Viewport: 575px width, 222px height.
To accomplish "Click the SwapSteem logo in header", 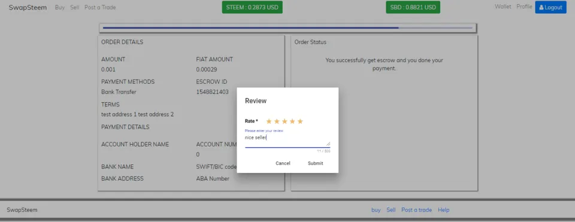I will click(28, 7).
